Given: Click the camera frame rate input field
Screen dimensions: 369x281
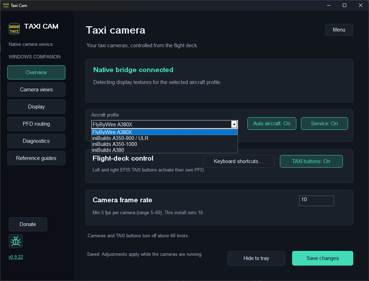Looking at the screenshot, I should 316,201.
